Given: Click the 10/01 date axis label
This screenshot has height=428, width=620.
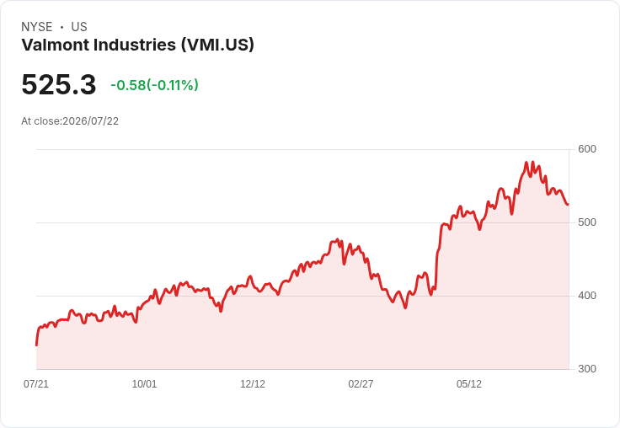Looking at the screenshot, I should 144,384.
